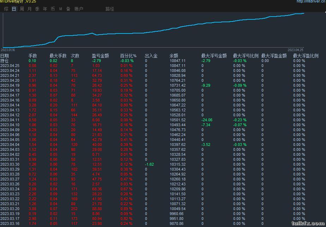Click the 百分比% column header
Viewport: 326px width, 227px height.
[128, 56]
